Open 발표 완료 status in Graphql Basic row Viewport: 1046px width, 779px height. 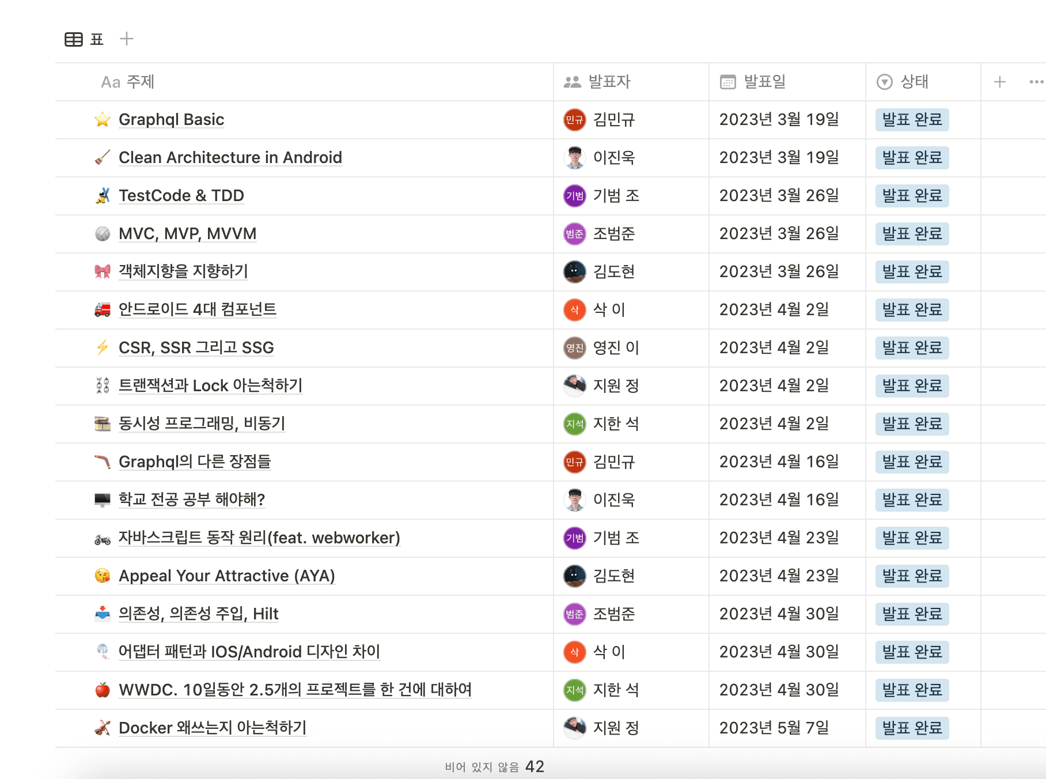click(912, 119)
